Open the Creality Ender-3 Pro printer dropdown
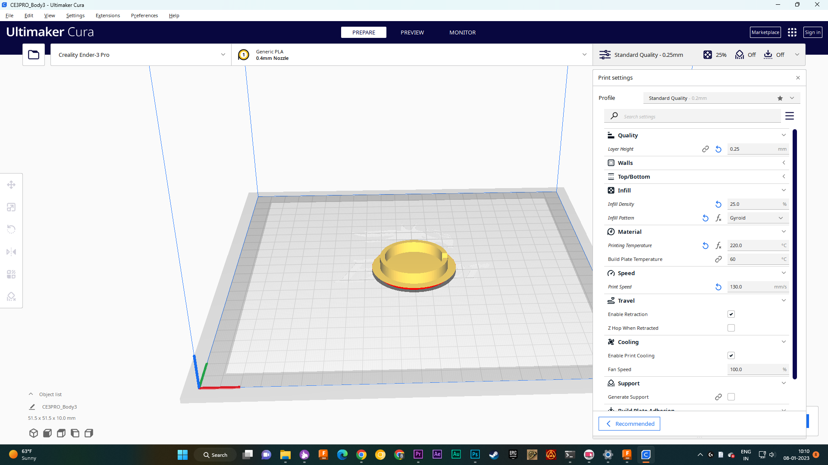The image size is (828, 465). [141, 55]
